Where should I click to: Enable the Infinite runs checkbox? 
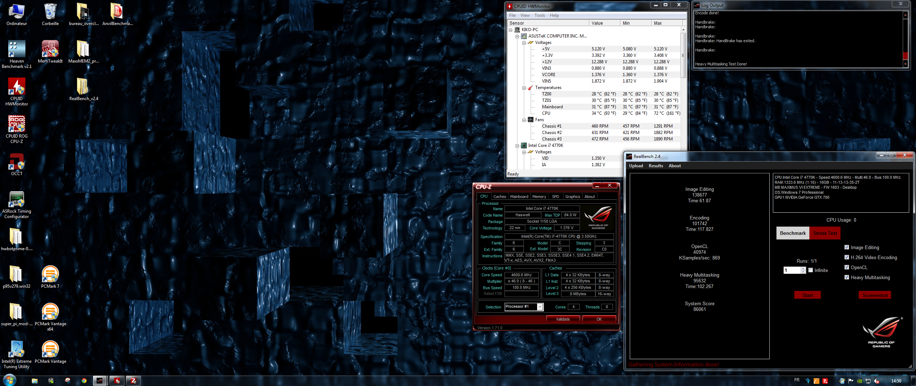[810, 270]
